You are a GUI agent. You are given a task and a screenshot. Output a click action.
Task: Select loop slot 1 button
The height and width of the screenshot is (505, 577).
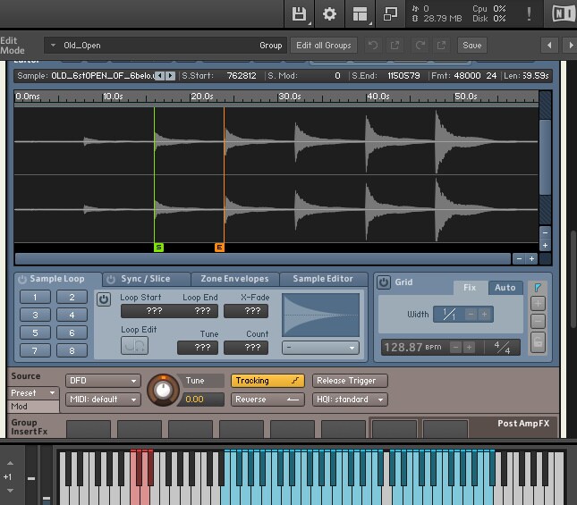[x=35, y=297]
